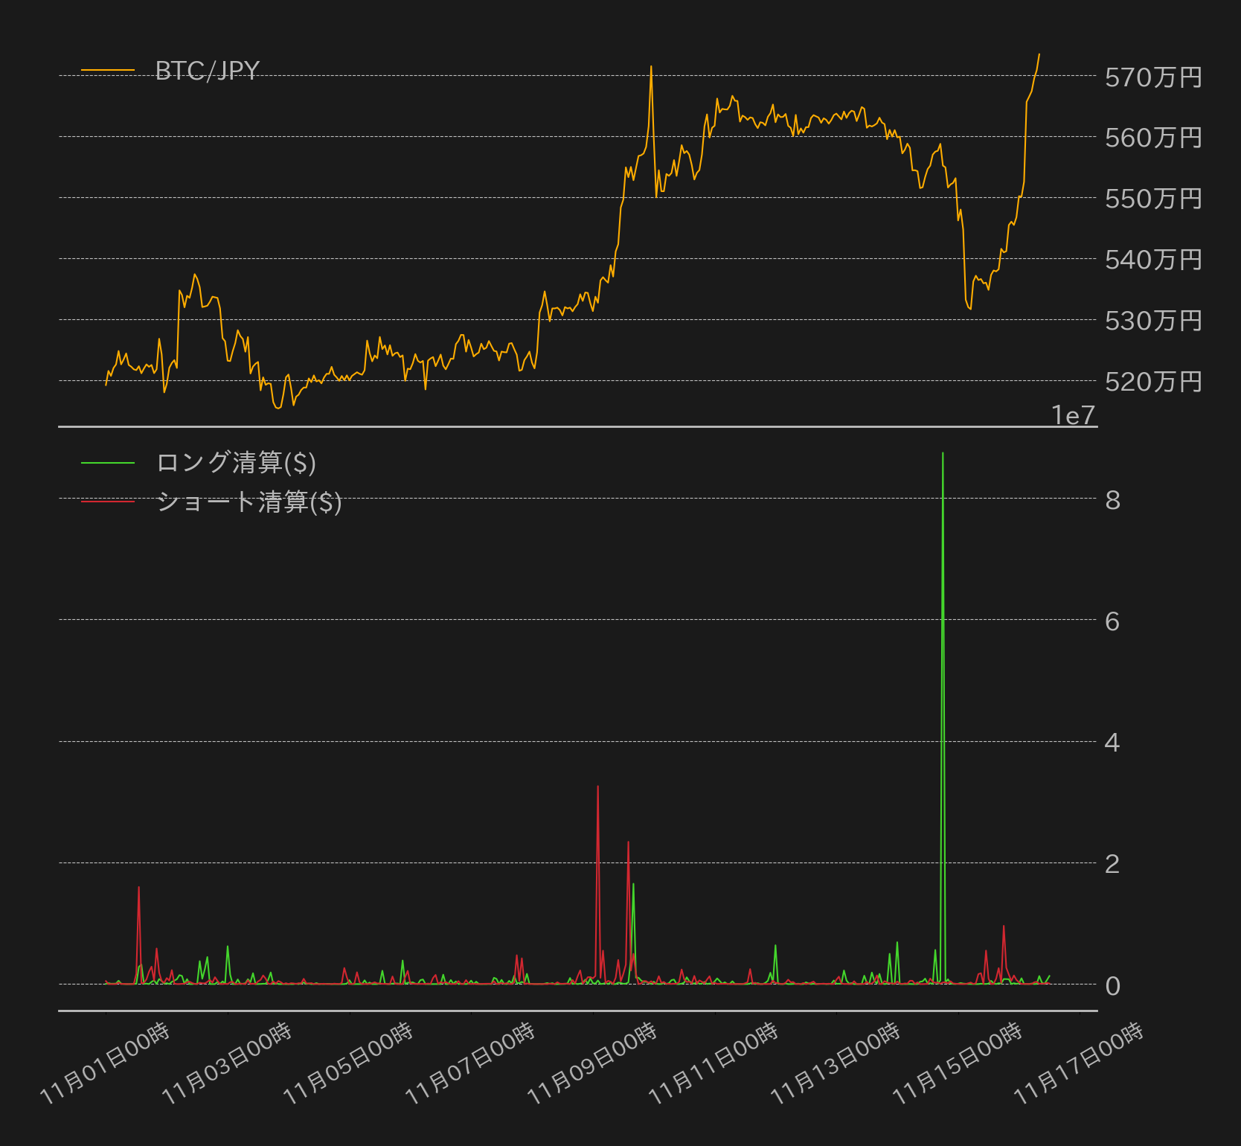Click the BTC/JPY legend label
This screenshot has width=1241, height=1146.
(x=207, y=71)
